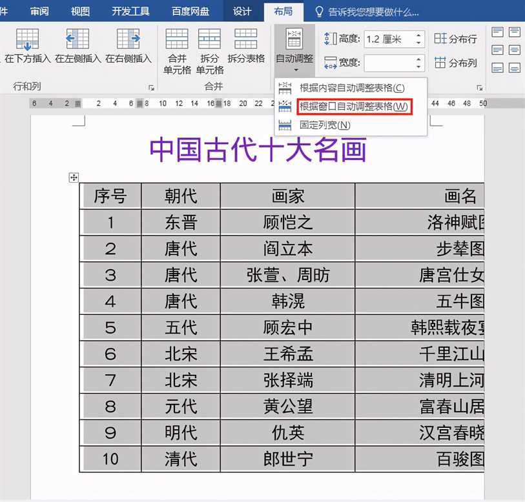This screenshot has height=502, width=525.
Task: Toggle the align top-left cell alignment
Action: (x=497, y=32)
